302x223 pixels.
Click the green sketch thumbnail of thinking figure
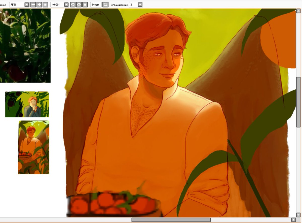coord(27,104)
